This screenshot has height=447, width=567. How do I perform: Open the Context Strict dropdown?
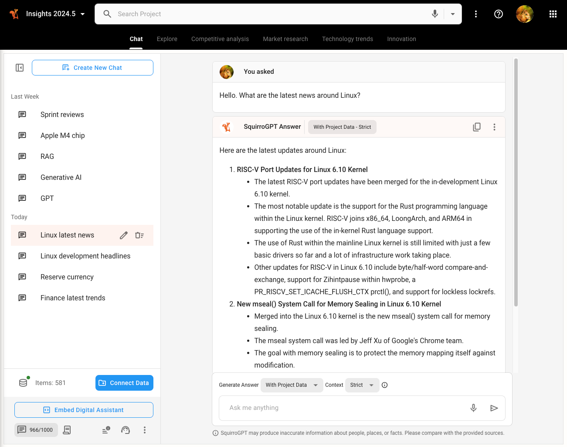pos(362,385)
